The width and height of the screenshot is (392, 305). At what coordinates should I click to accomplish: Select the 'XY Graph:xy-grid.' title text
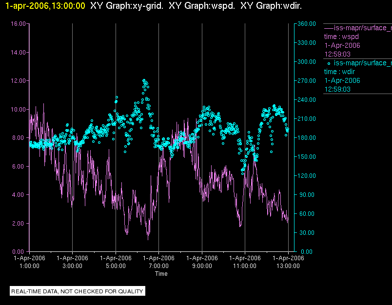[x=127, y=6]
